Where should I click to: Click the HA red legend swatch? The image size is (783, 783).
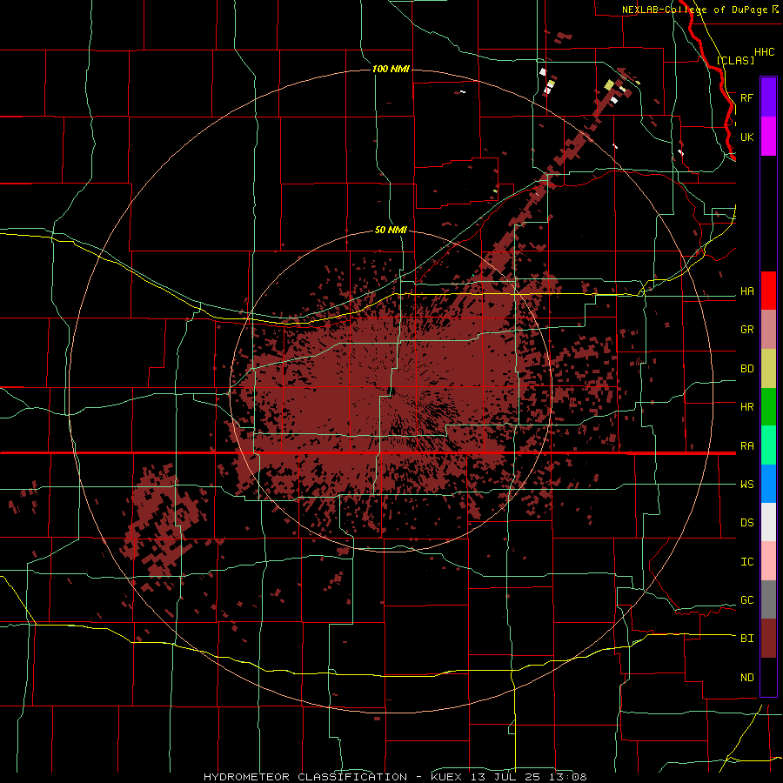click(768, 291)
